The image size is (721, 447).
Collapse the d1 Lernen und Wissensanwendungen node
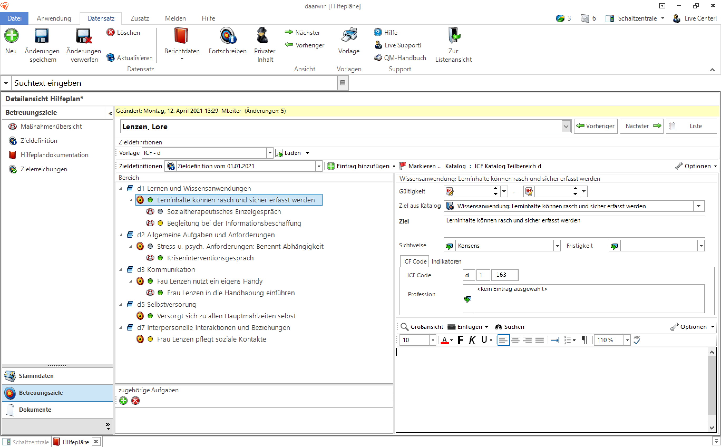coord(121,188)
